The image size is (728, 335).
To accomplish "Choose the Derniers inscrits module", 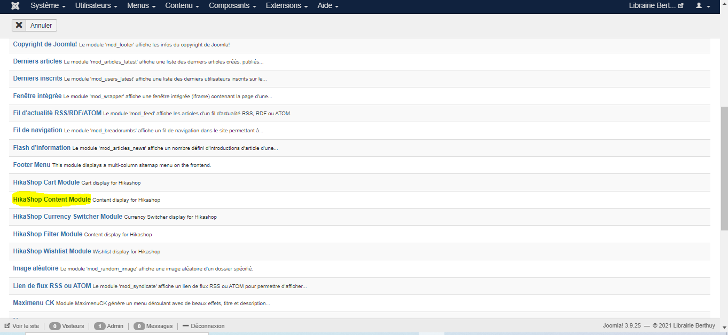I will (37, 78).
